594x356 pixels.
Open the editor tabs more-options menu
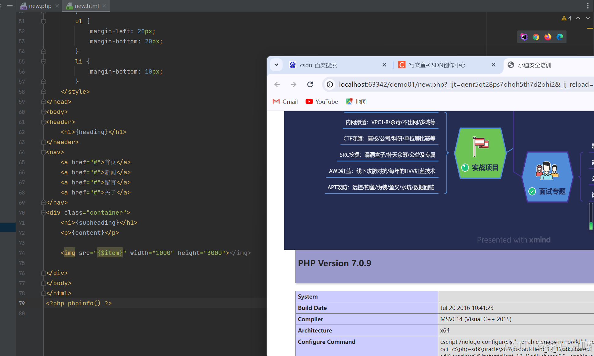click(x=588, y=6)
